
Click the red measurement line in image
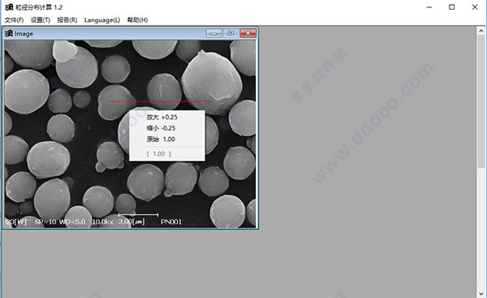(x=160, y=101)
